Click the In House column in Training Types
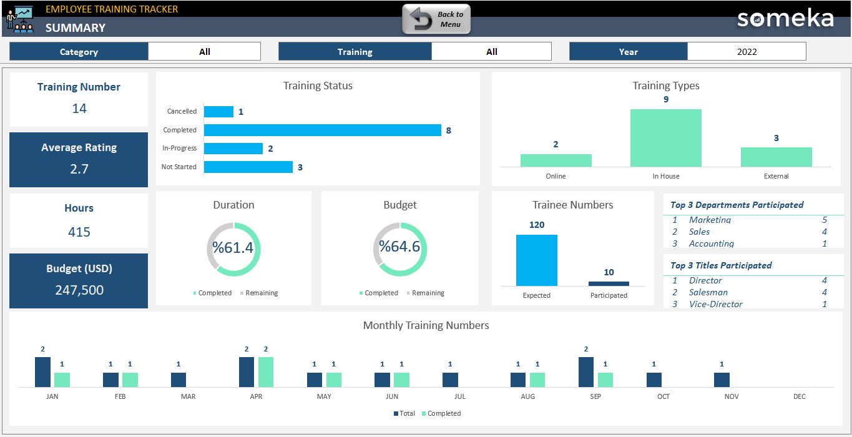The image size is (852, 437). tap(665, 137)
